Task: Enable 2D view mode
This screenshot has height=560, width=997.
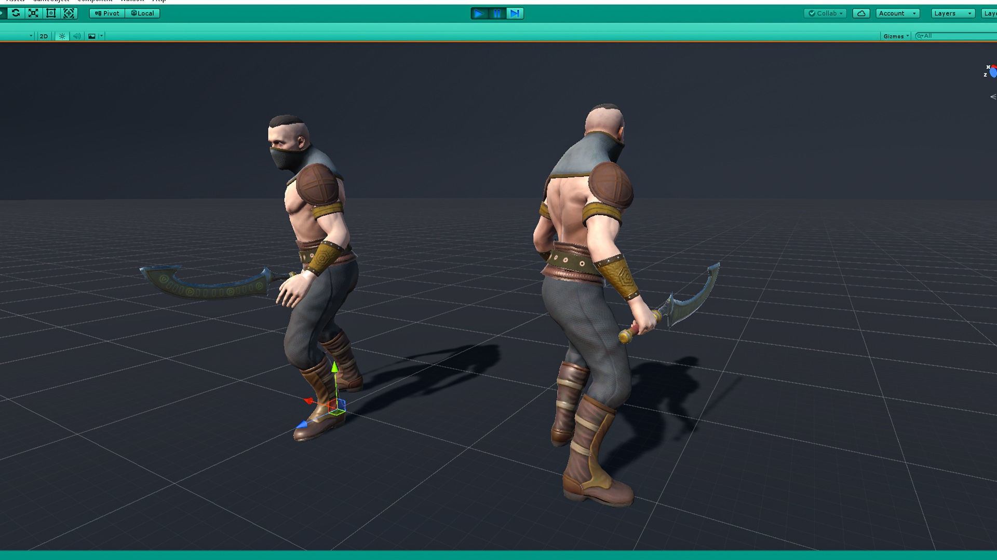Action: [44, 36]
